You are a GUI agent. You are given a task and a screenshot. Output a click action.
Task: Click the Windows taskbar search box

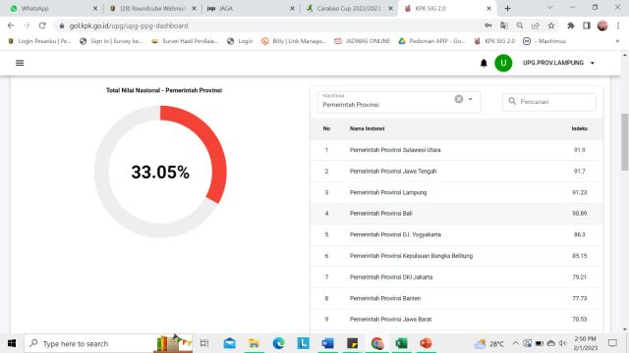(108, 343)
